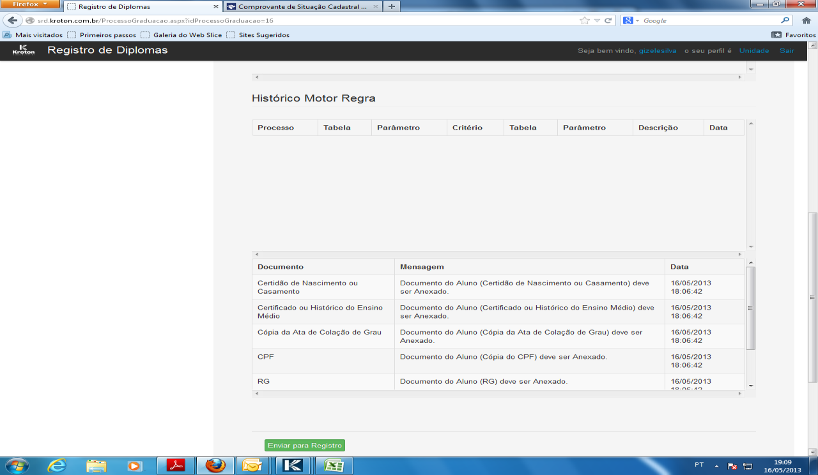Open Mais visitados bookmark folder
818x475 pixels.
click(33, 35)
